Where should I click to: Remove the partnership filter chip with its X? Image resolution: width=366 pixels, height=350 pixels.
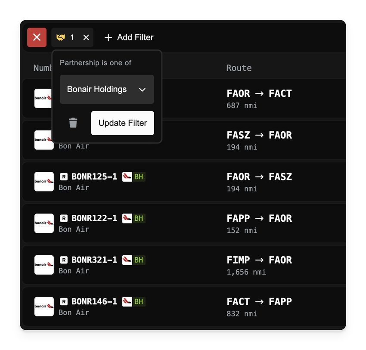(x=86, y=37)
